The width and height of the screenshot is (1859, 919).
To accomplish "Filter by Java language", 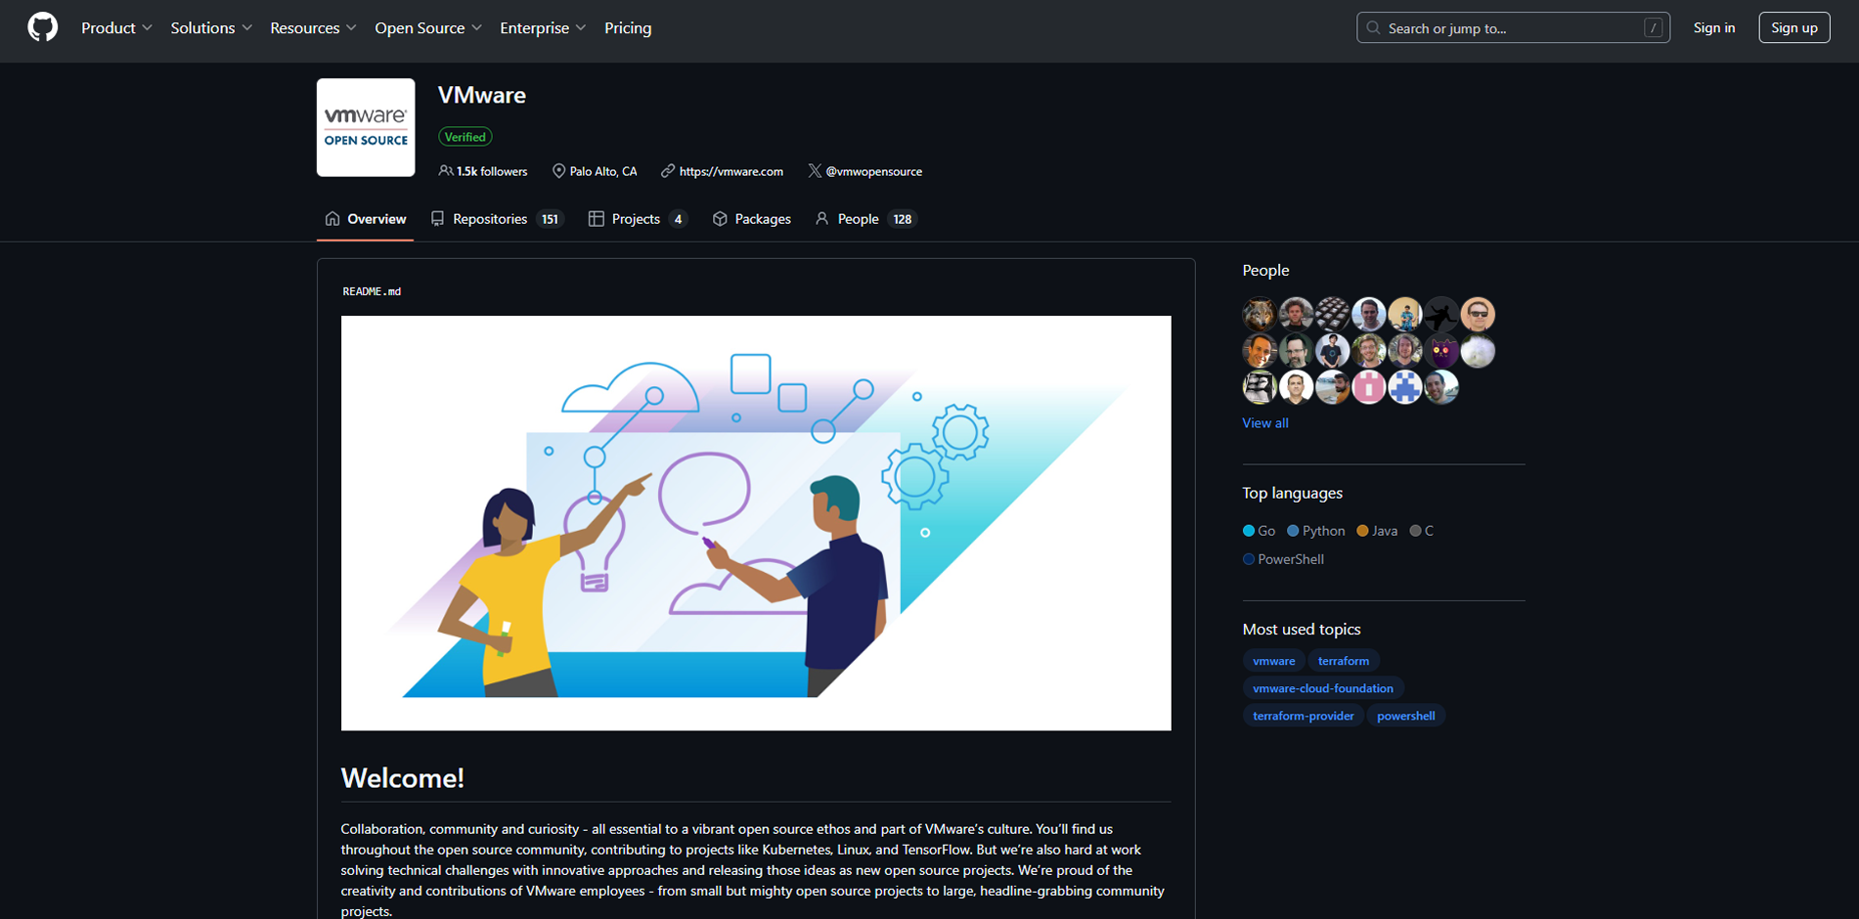I will click(x=1377, y=531).
